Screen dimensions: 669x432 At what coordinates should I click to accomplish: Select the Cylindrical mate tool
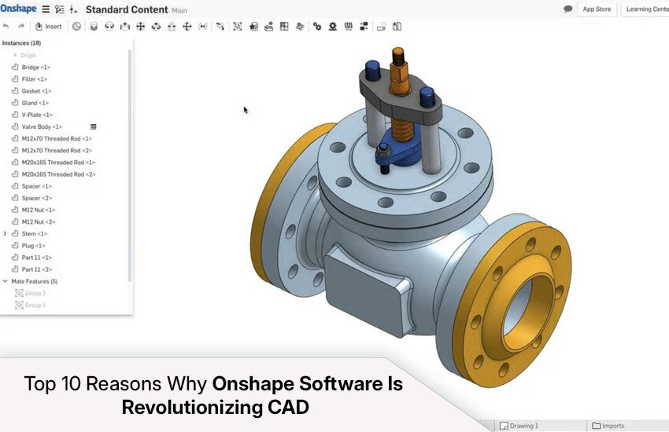(x=156, y=27)
